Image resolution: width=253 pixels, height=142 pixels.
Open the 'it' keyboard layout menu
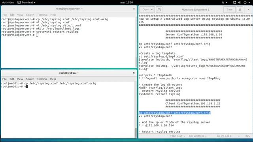225,2
